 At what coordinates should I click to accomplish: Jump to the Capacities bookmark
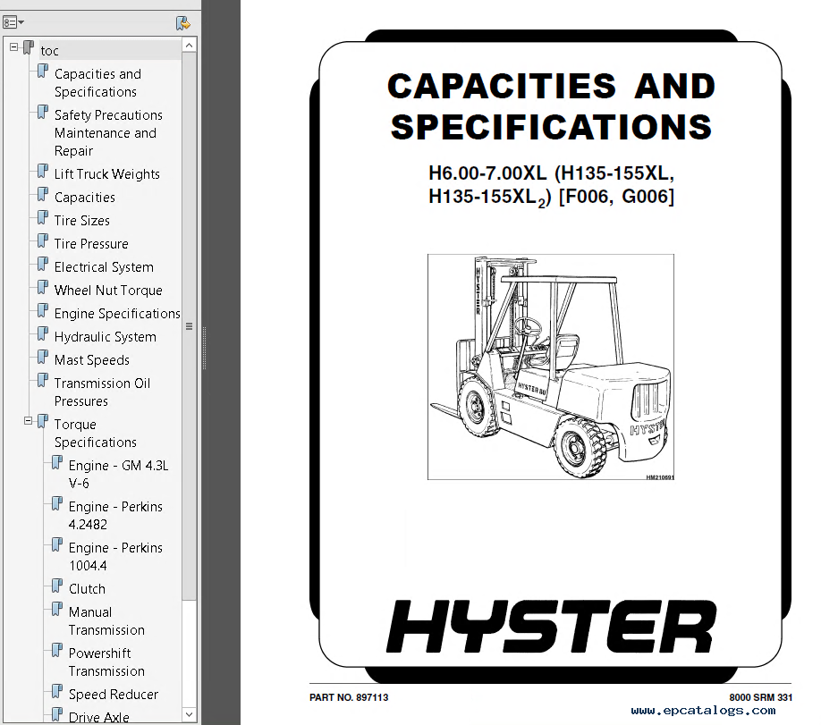85,198
